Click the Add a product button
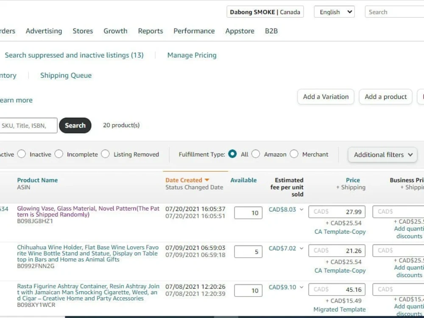 tap(385, 97)
